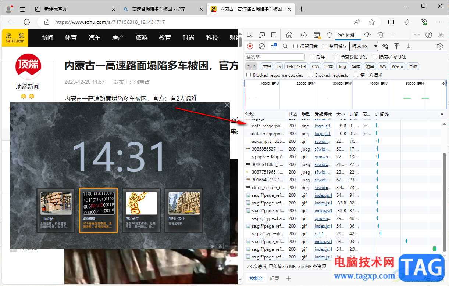Tick the 隐藏数据 URL checkbox
Screen dimensions: 449x286
(336, 57)
